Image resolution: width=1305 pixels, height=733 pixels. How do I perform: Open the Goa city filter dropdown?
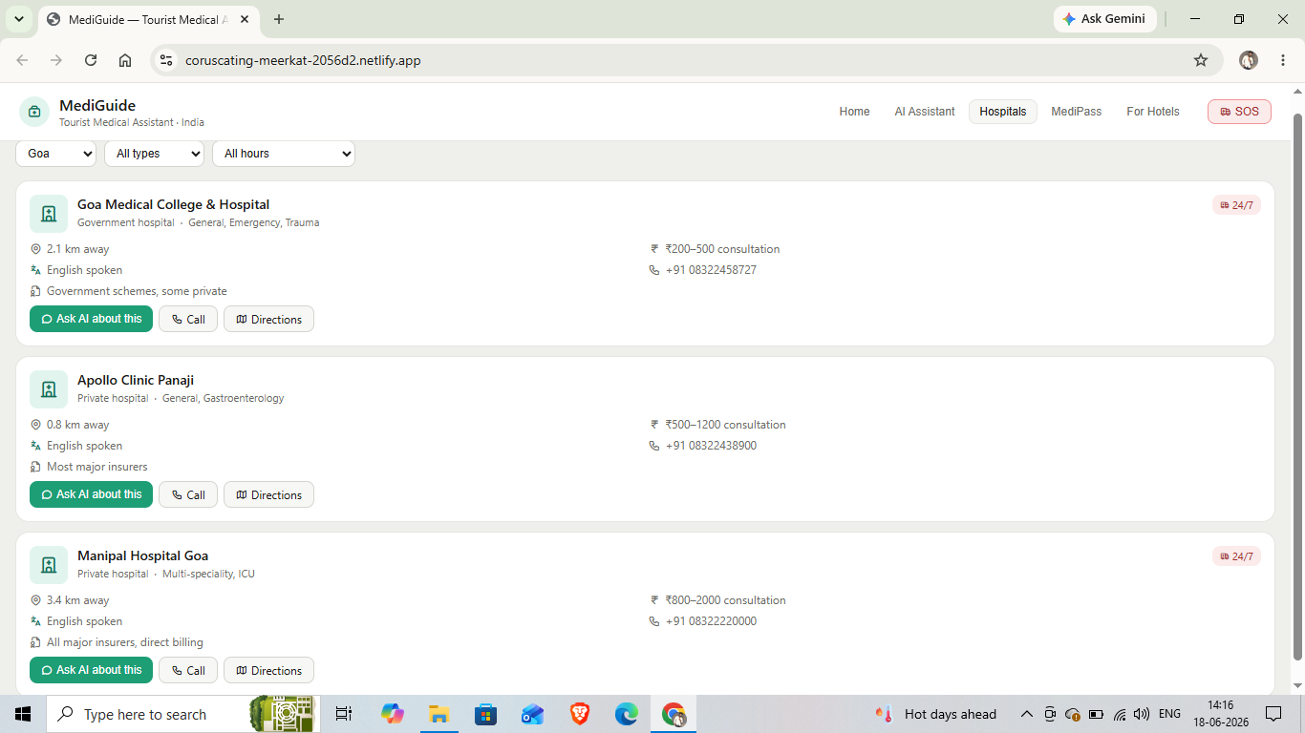pyautogui.click(x=56, y=154)
